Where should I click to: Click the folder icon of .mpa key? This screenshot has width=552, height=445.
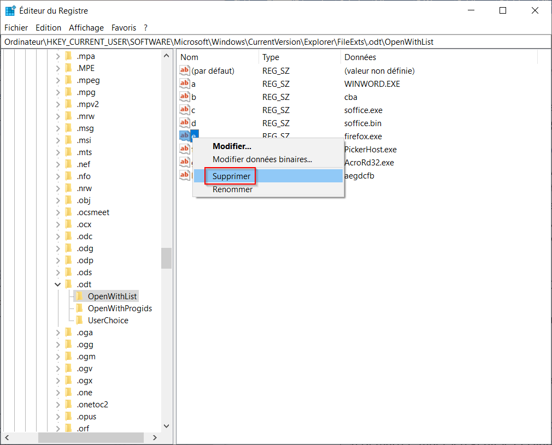coord(69,56)
